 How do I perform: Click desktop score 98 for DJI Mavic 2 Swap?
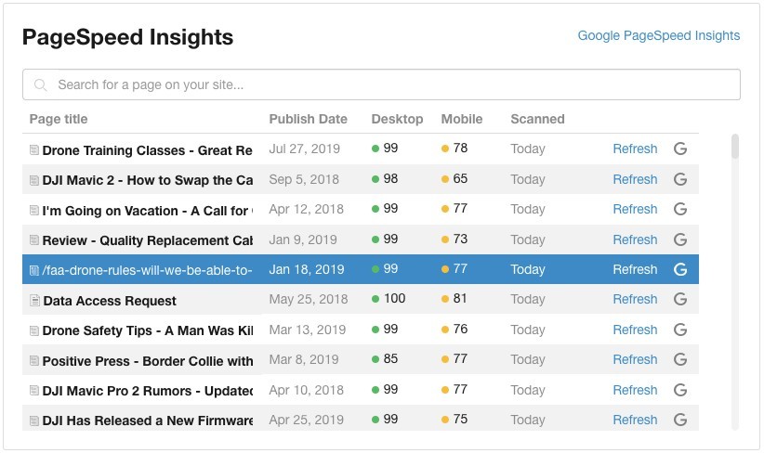pyautogui.click(x=390, y=178)
